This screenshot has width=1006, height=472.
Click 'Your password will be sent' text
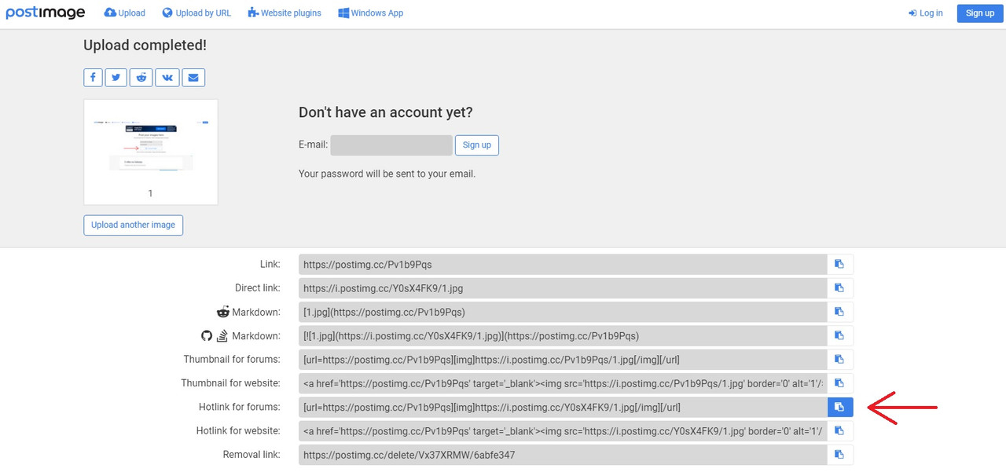(387, 174)
